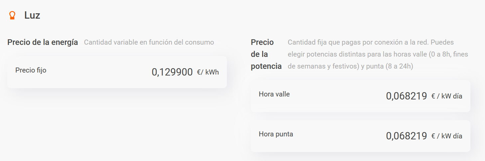Click the Precio de la potencia heading
The width and height of the screenshot is (485, 161).
(x=266, y=54)
